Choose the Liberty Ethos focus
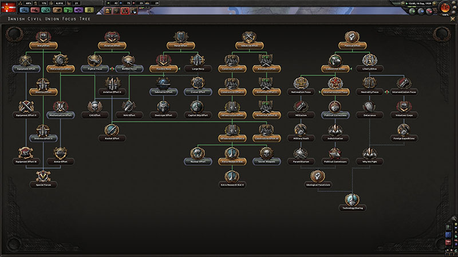The image size is (458, 257). pyautogui.click(x=370, y=64)
